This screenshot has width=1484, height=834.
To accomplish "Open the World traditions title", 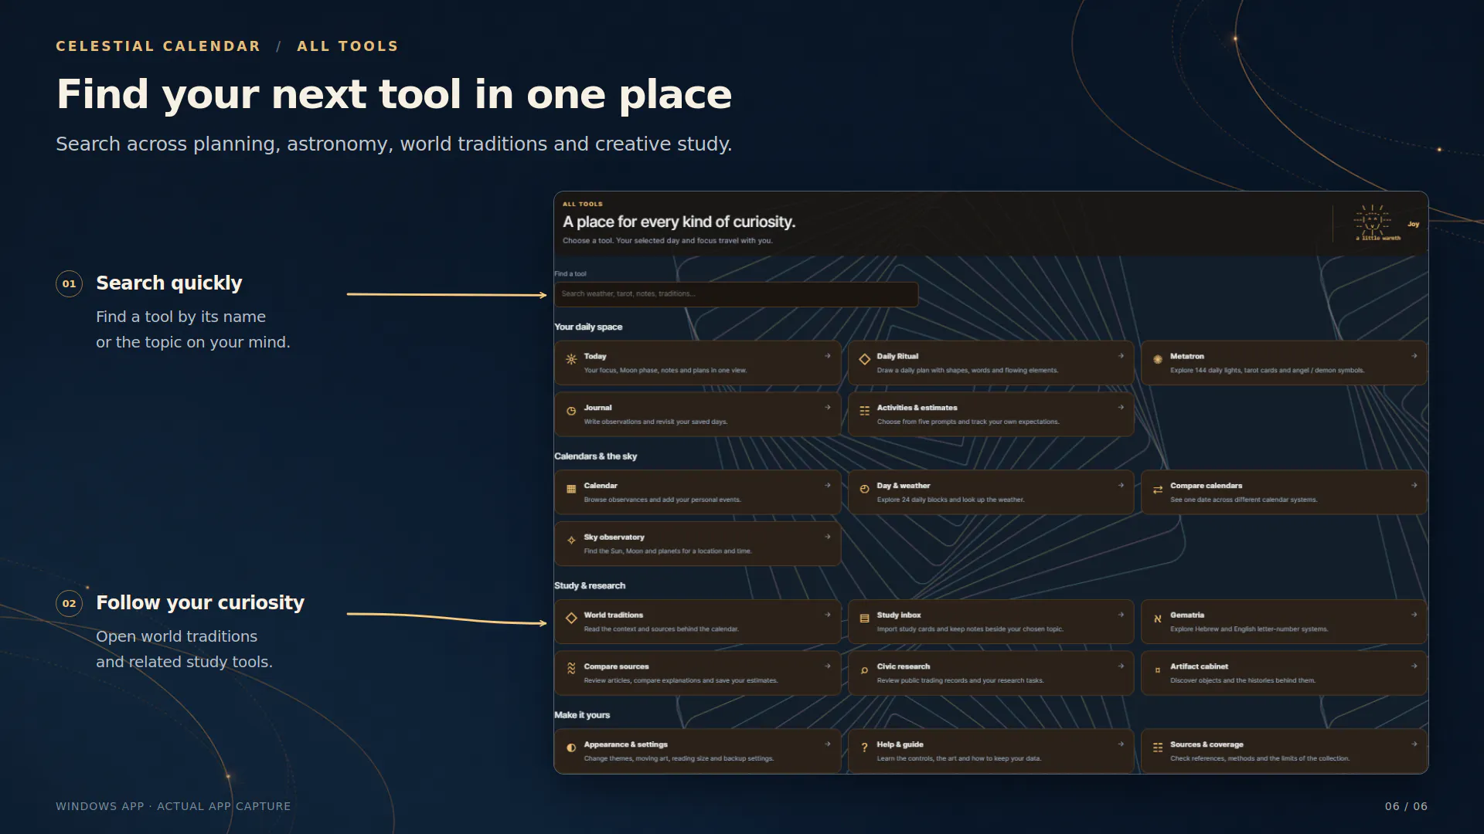I will pyautogui.click(x=613, y=615).
